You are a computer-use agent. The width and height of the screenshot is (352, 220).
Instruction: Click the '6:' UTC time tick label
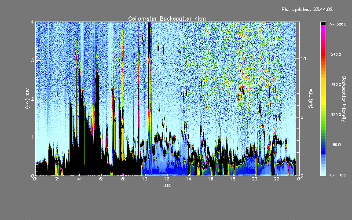click(x=101, y=179)
